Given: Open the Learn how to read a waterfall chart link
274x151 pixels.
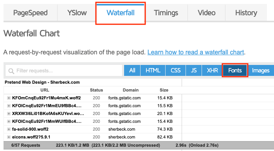Looking at the screenshot, I should [196, 52].
